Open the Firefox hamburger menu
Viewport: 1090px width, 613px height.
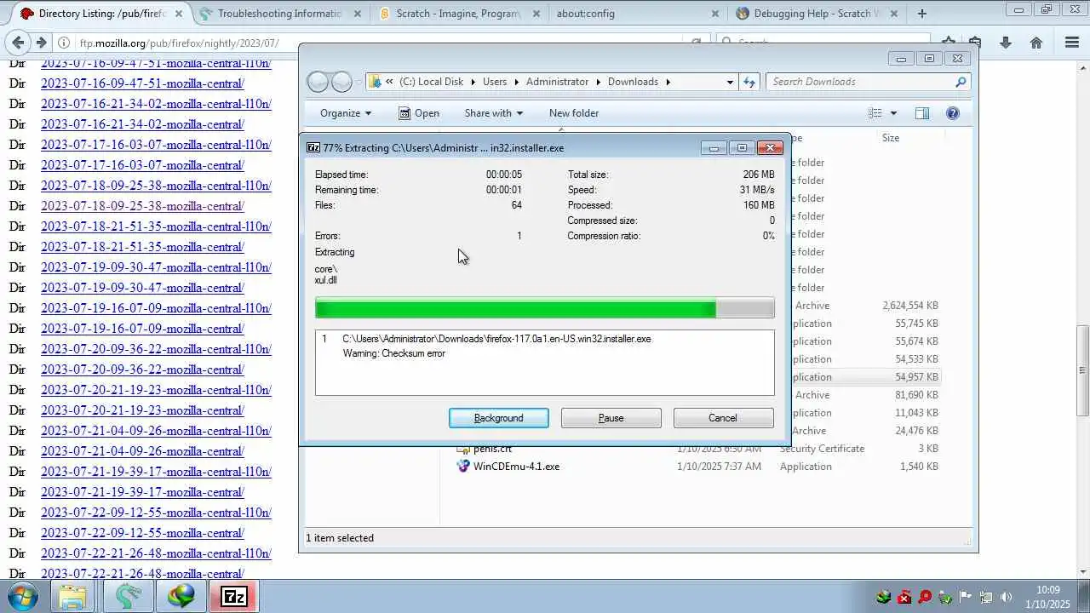pos(1072,43)
